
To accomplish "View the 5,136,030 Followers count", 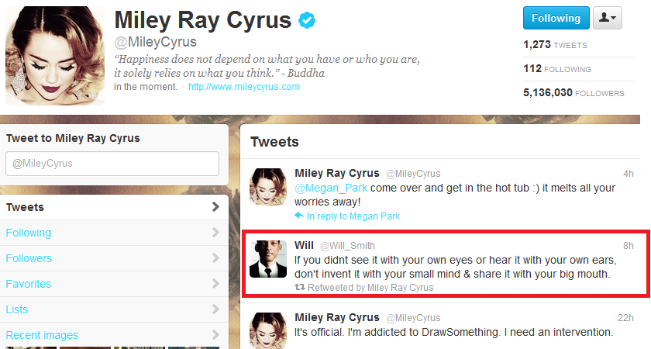I will pos(573,92).
